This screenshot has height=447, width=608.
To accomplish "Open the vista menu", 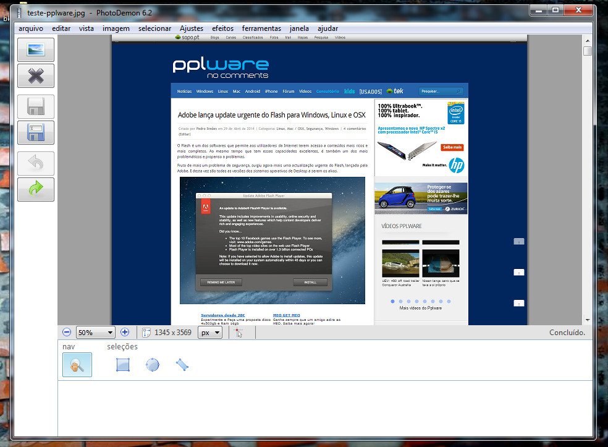I will 87,28.
